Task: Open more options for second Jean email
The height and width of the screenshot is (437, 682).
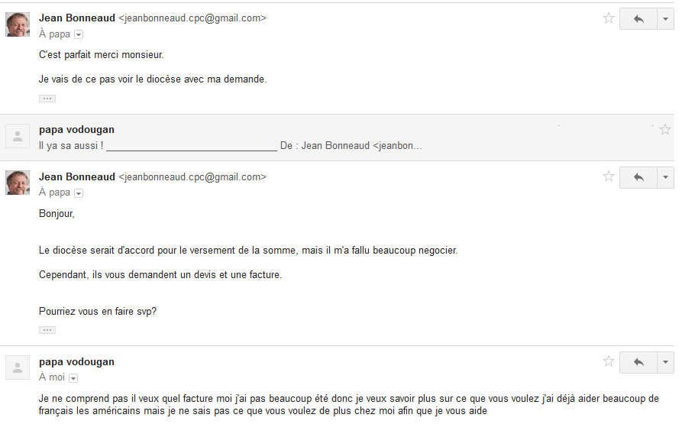Action: [666, 176]
